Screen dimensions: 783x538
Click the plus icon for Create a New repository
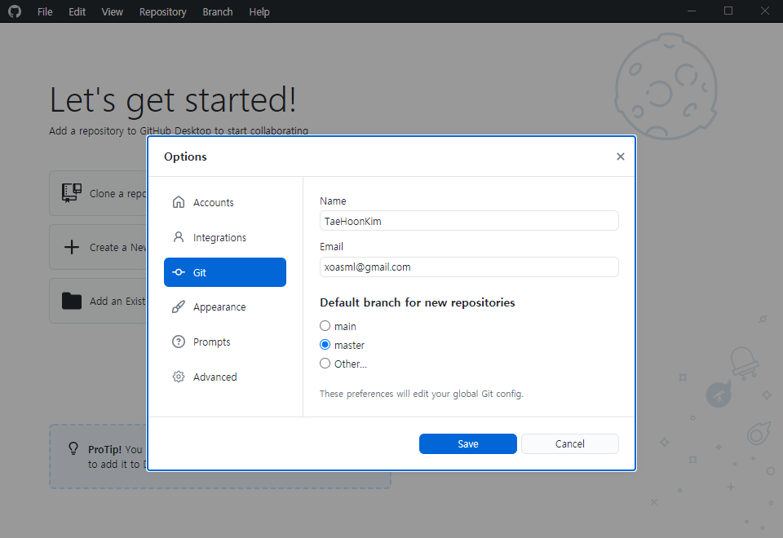(72, 247)
